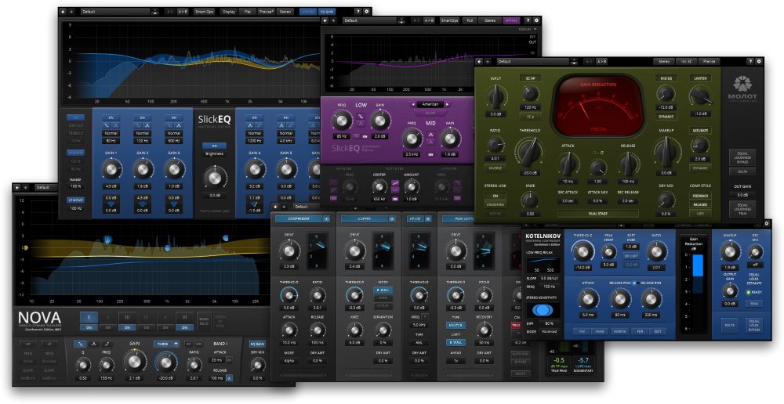Open settings gear in the top-left SlickEQ toolbar
The image size is (784, 404).
367,12
